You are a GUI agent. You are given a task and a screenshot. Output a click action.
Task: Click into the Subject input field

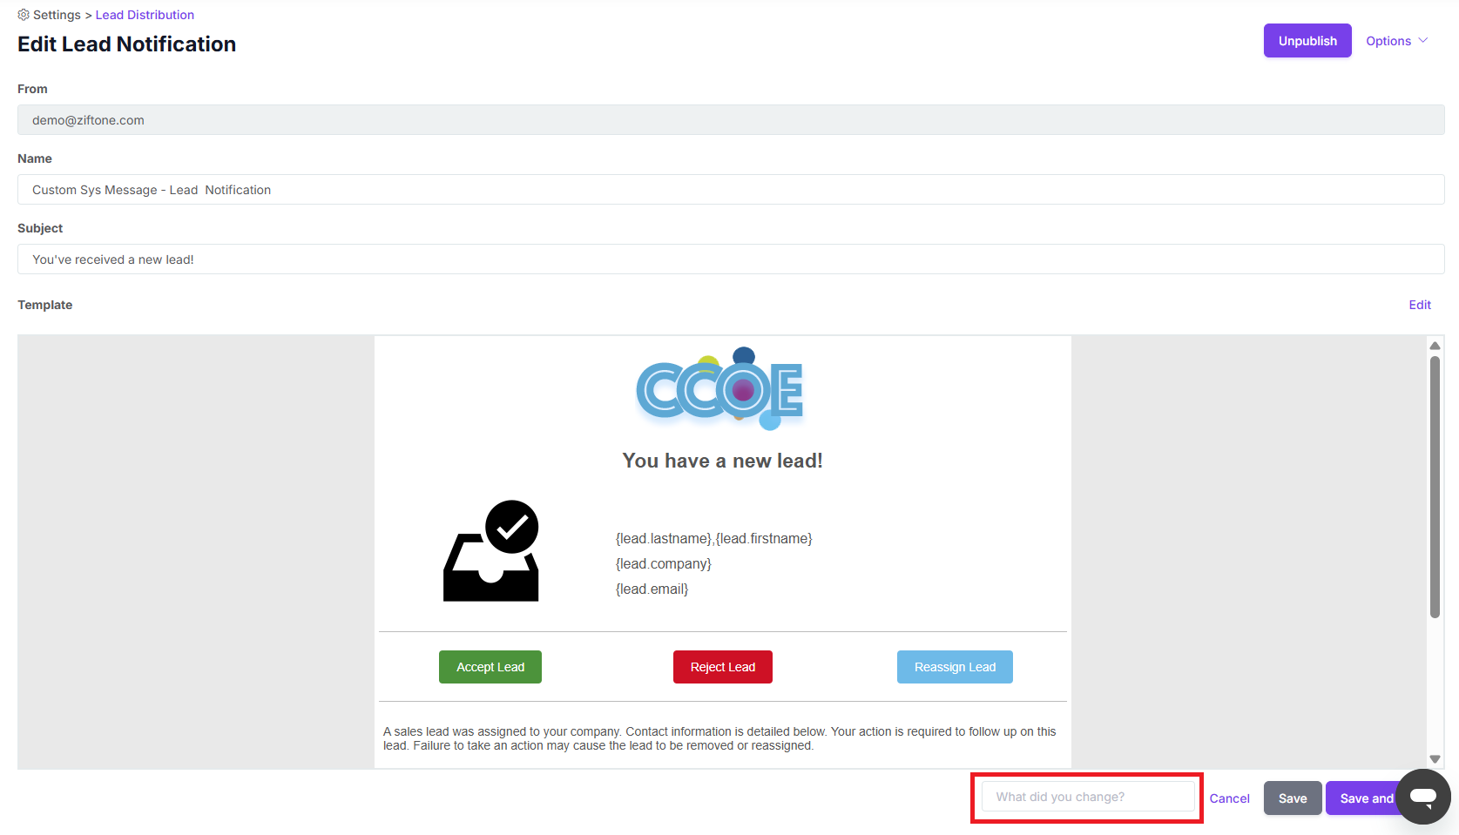click(730, 259)
